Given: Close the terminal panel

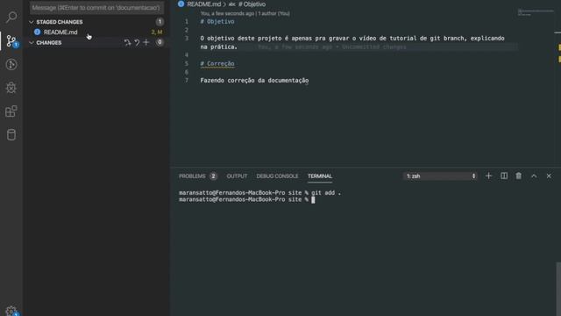Looking at the screenshot, I should click(549, 176).
